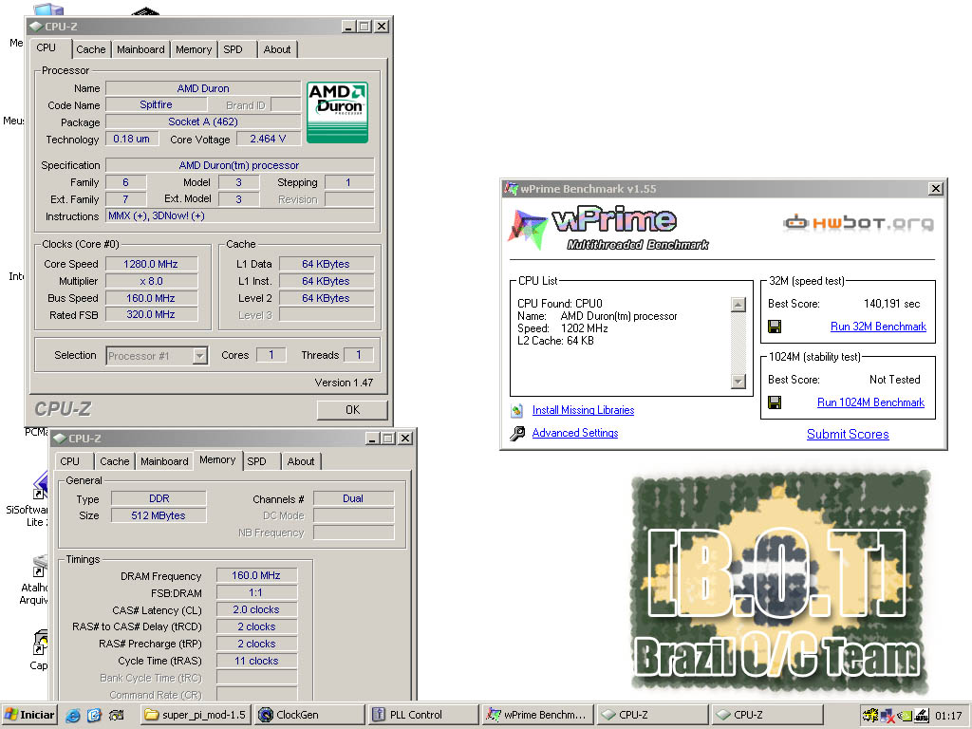Click save floppy icon for 32M score
Image resolution: width=972 pixels, height=729 pixels.
(775, 327)
